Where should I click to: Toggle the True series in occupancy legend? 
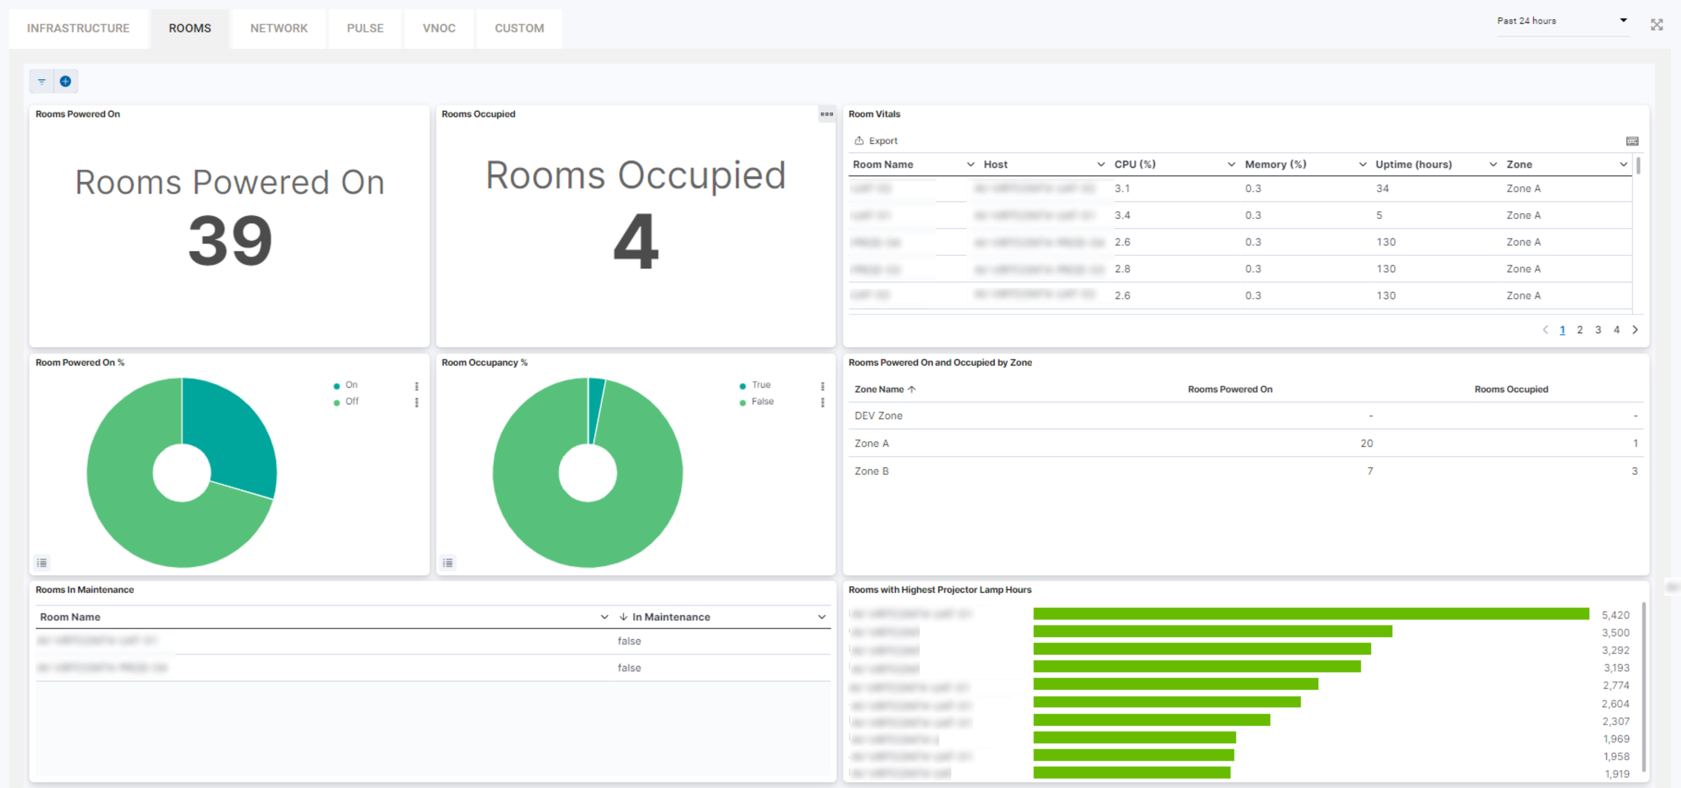coord(755,385)
